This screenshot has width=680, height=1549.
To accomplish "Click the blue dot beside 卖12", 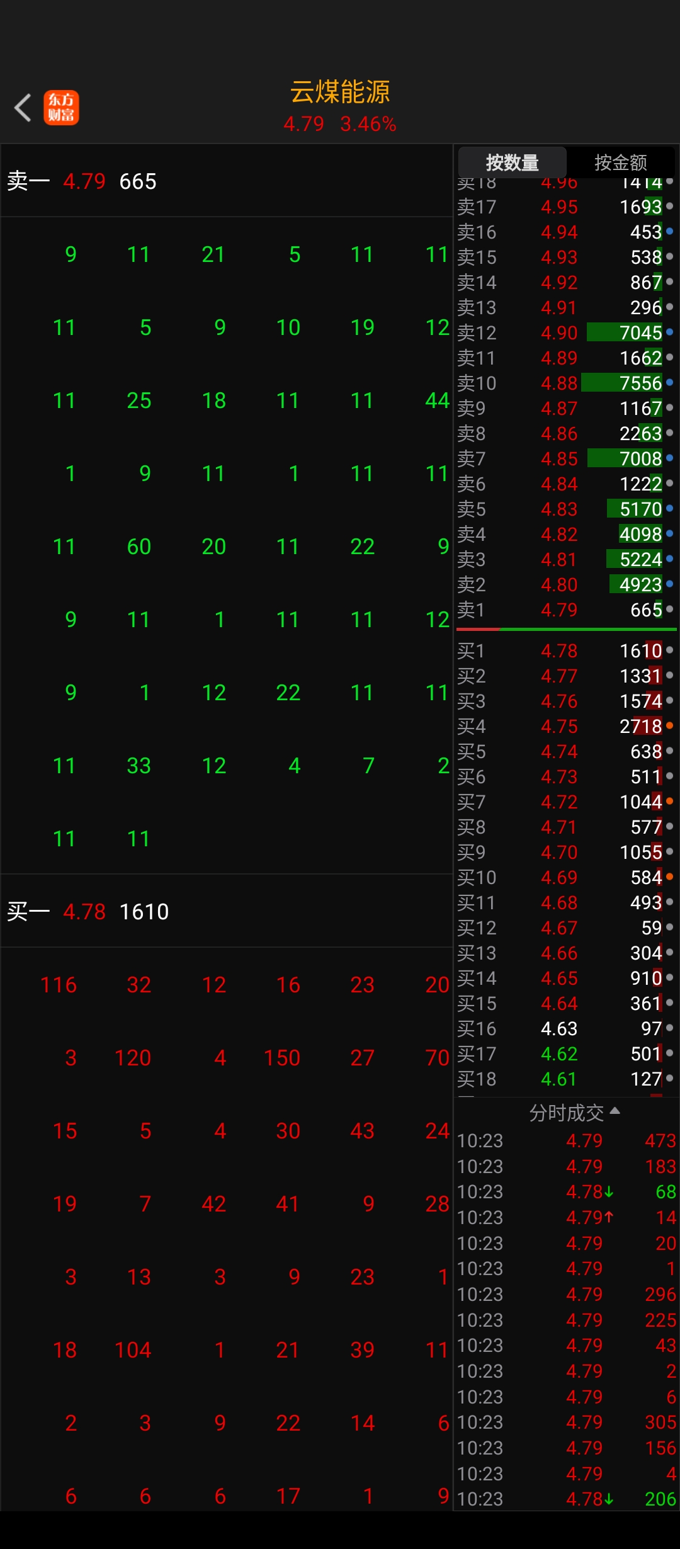I will click(669, 332).
